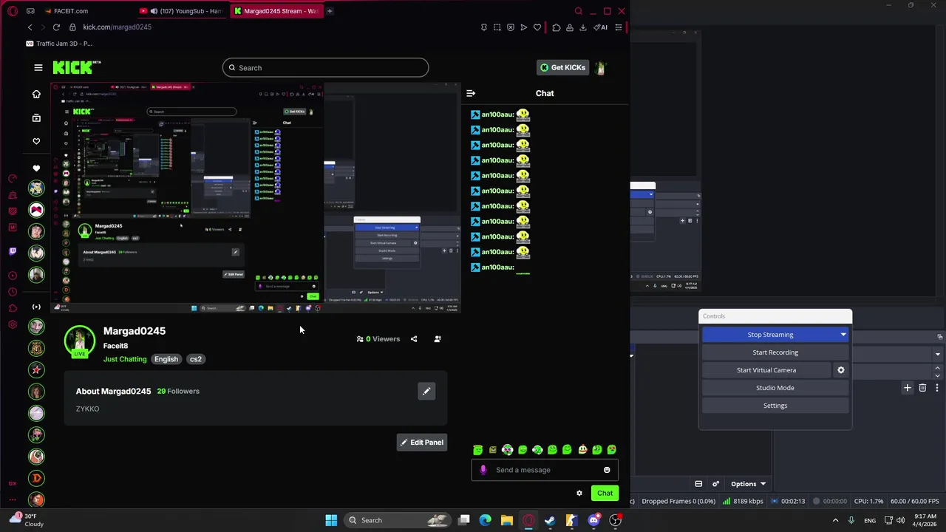Screen dimensions: 946x532
Task: Edit About section with pencil icon
Action: tap(426, 391)
